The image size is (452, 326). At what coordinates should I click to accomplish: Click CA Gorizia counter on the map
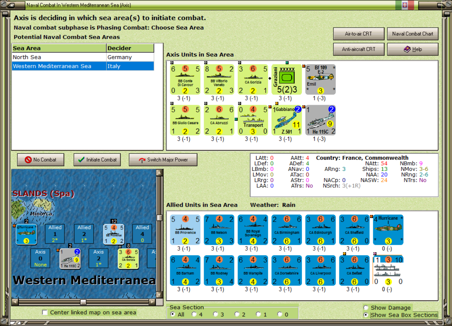tap(128, 259)
